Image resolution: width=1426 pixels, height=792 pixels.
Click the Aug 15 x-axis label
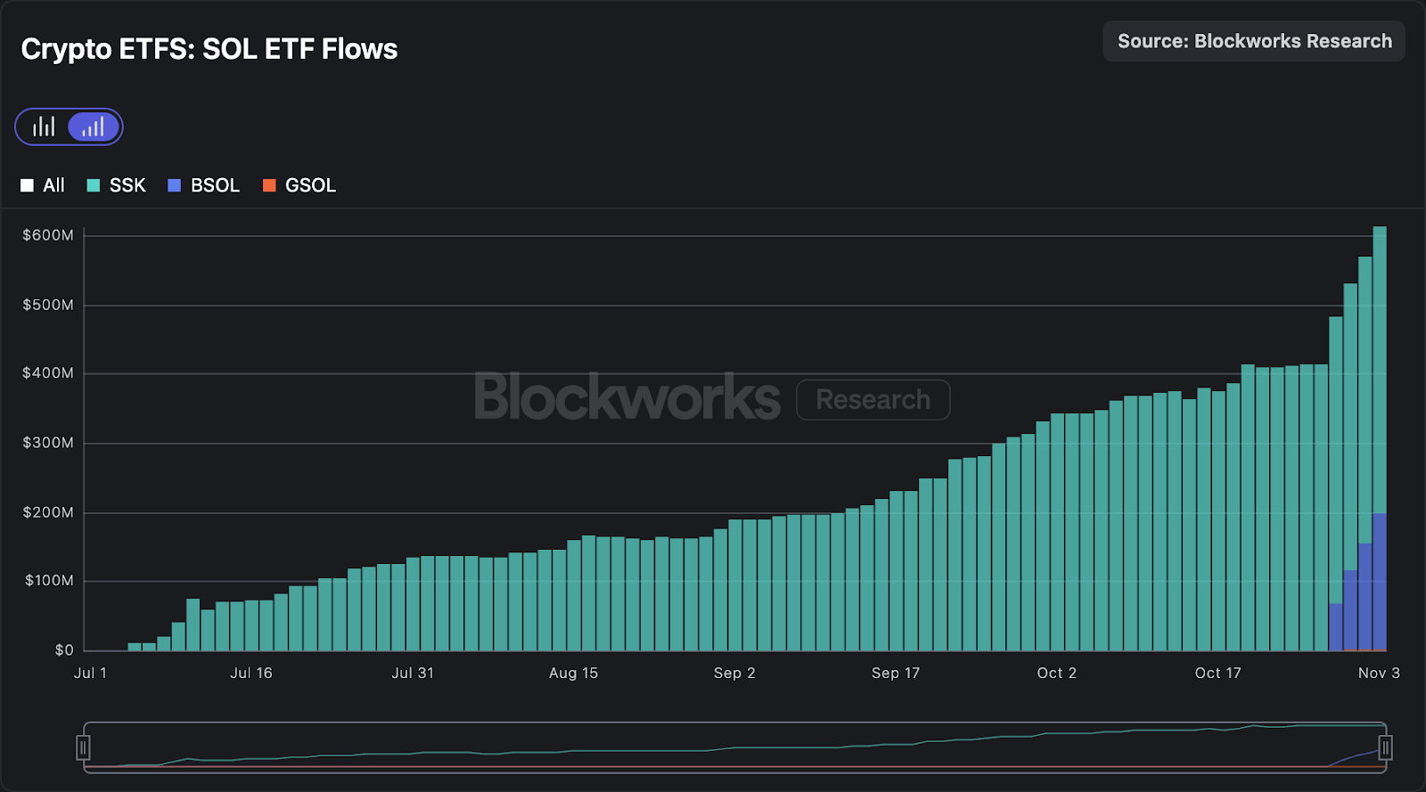tap(573, 674)
